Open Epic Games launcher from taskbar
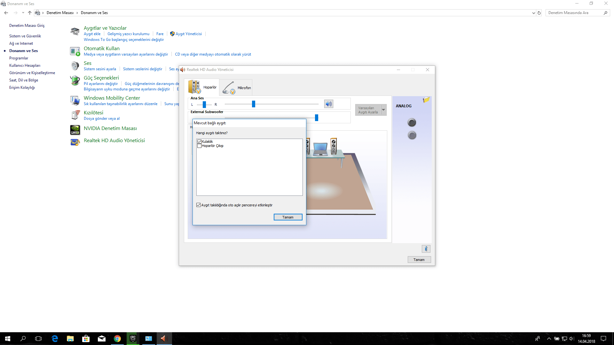The image size is (614, 345). [x=133, y=339]
